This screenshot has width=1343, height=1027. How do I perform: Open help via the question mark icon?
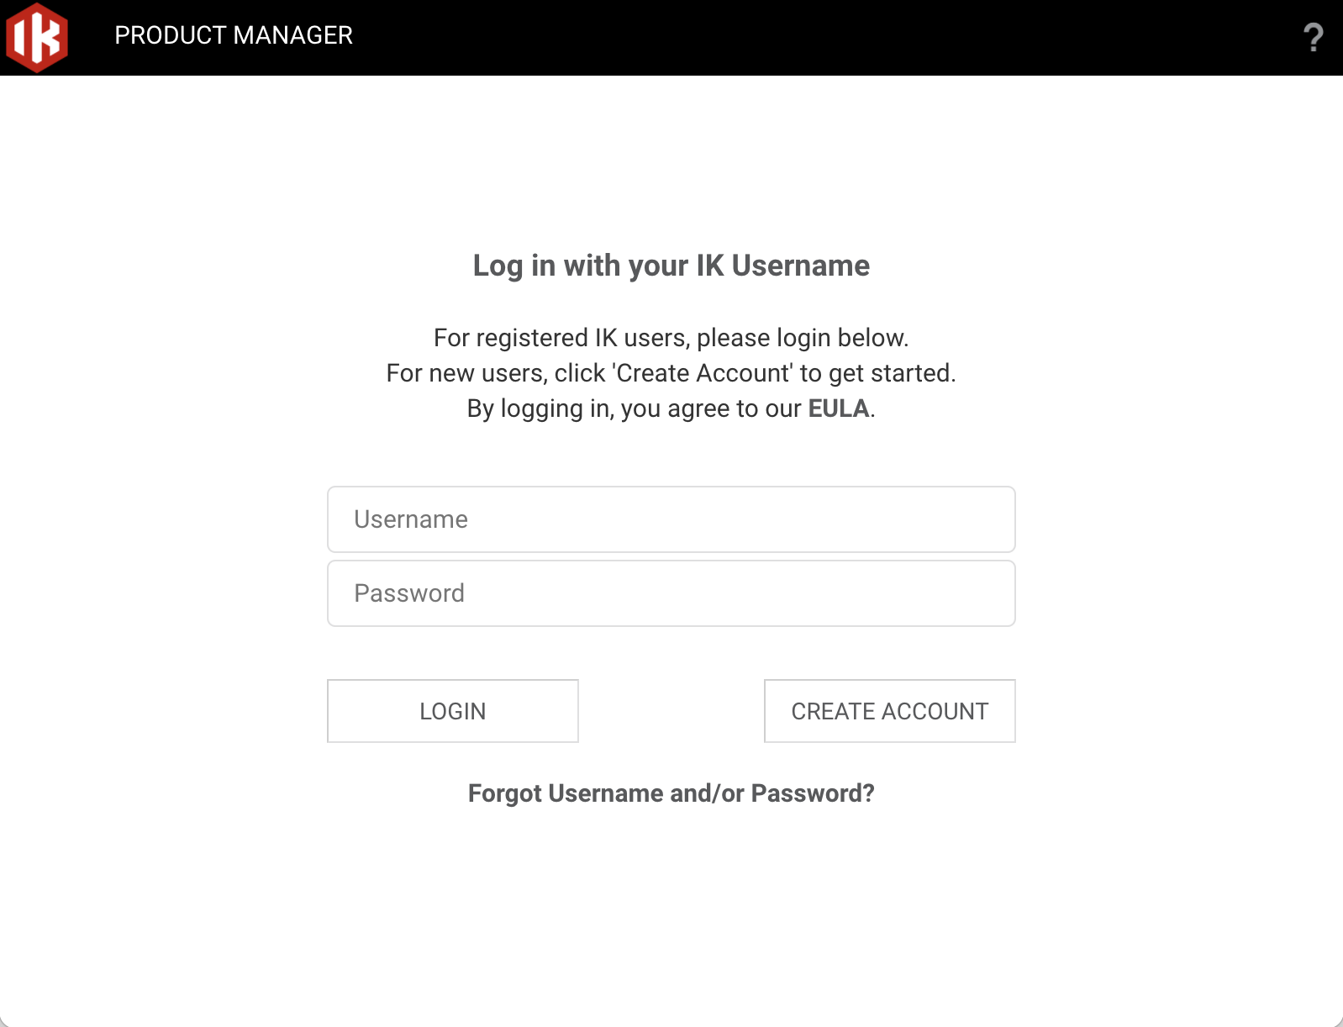point(1313,38)
